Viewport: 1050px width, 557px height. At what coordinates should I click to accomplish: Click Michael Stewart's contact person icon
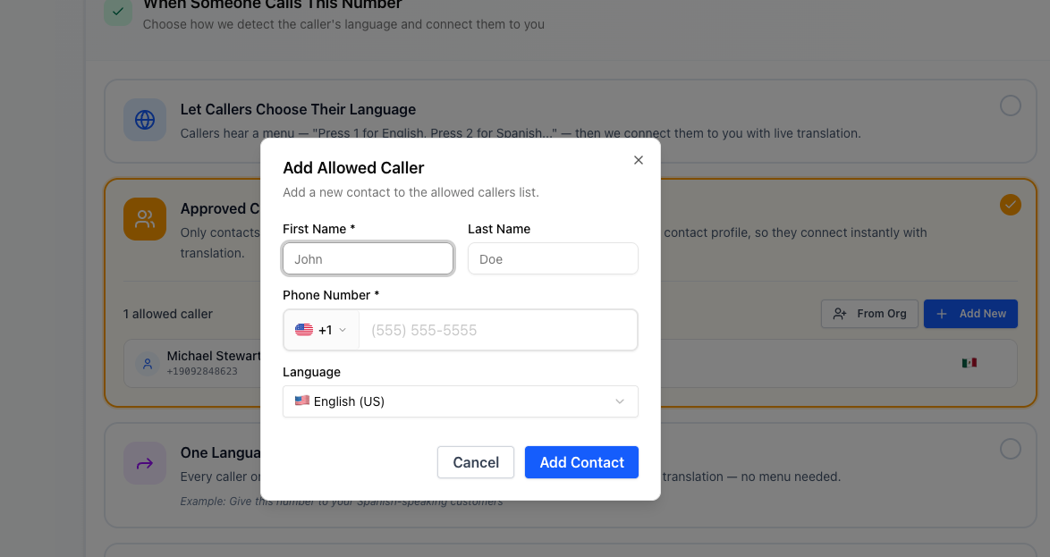(147, 363)
